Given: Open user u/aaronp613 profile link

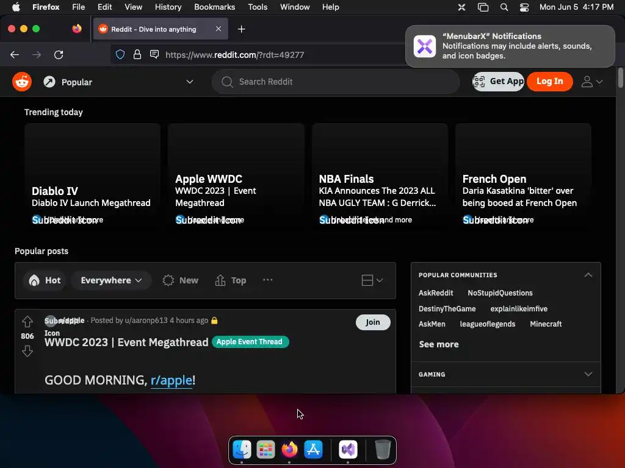Looking at the screenshot, I should click(146, 321).
